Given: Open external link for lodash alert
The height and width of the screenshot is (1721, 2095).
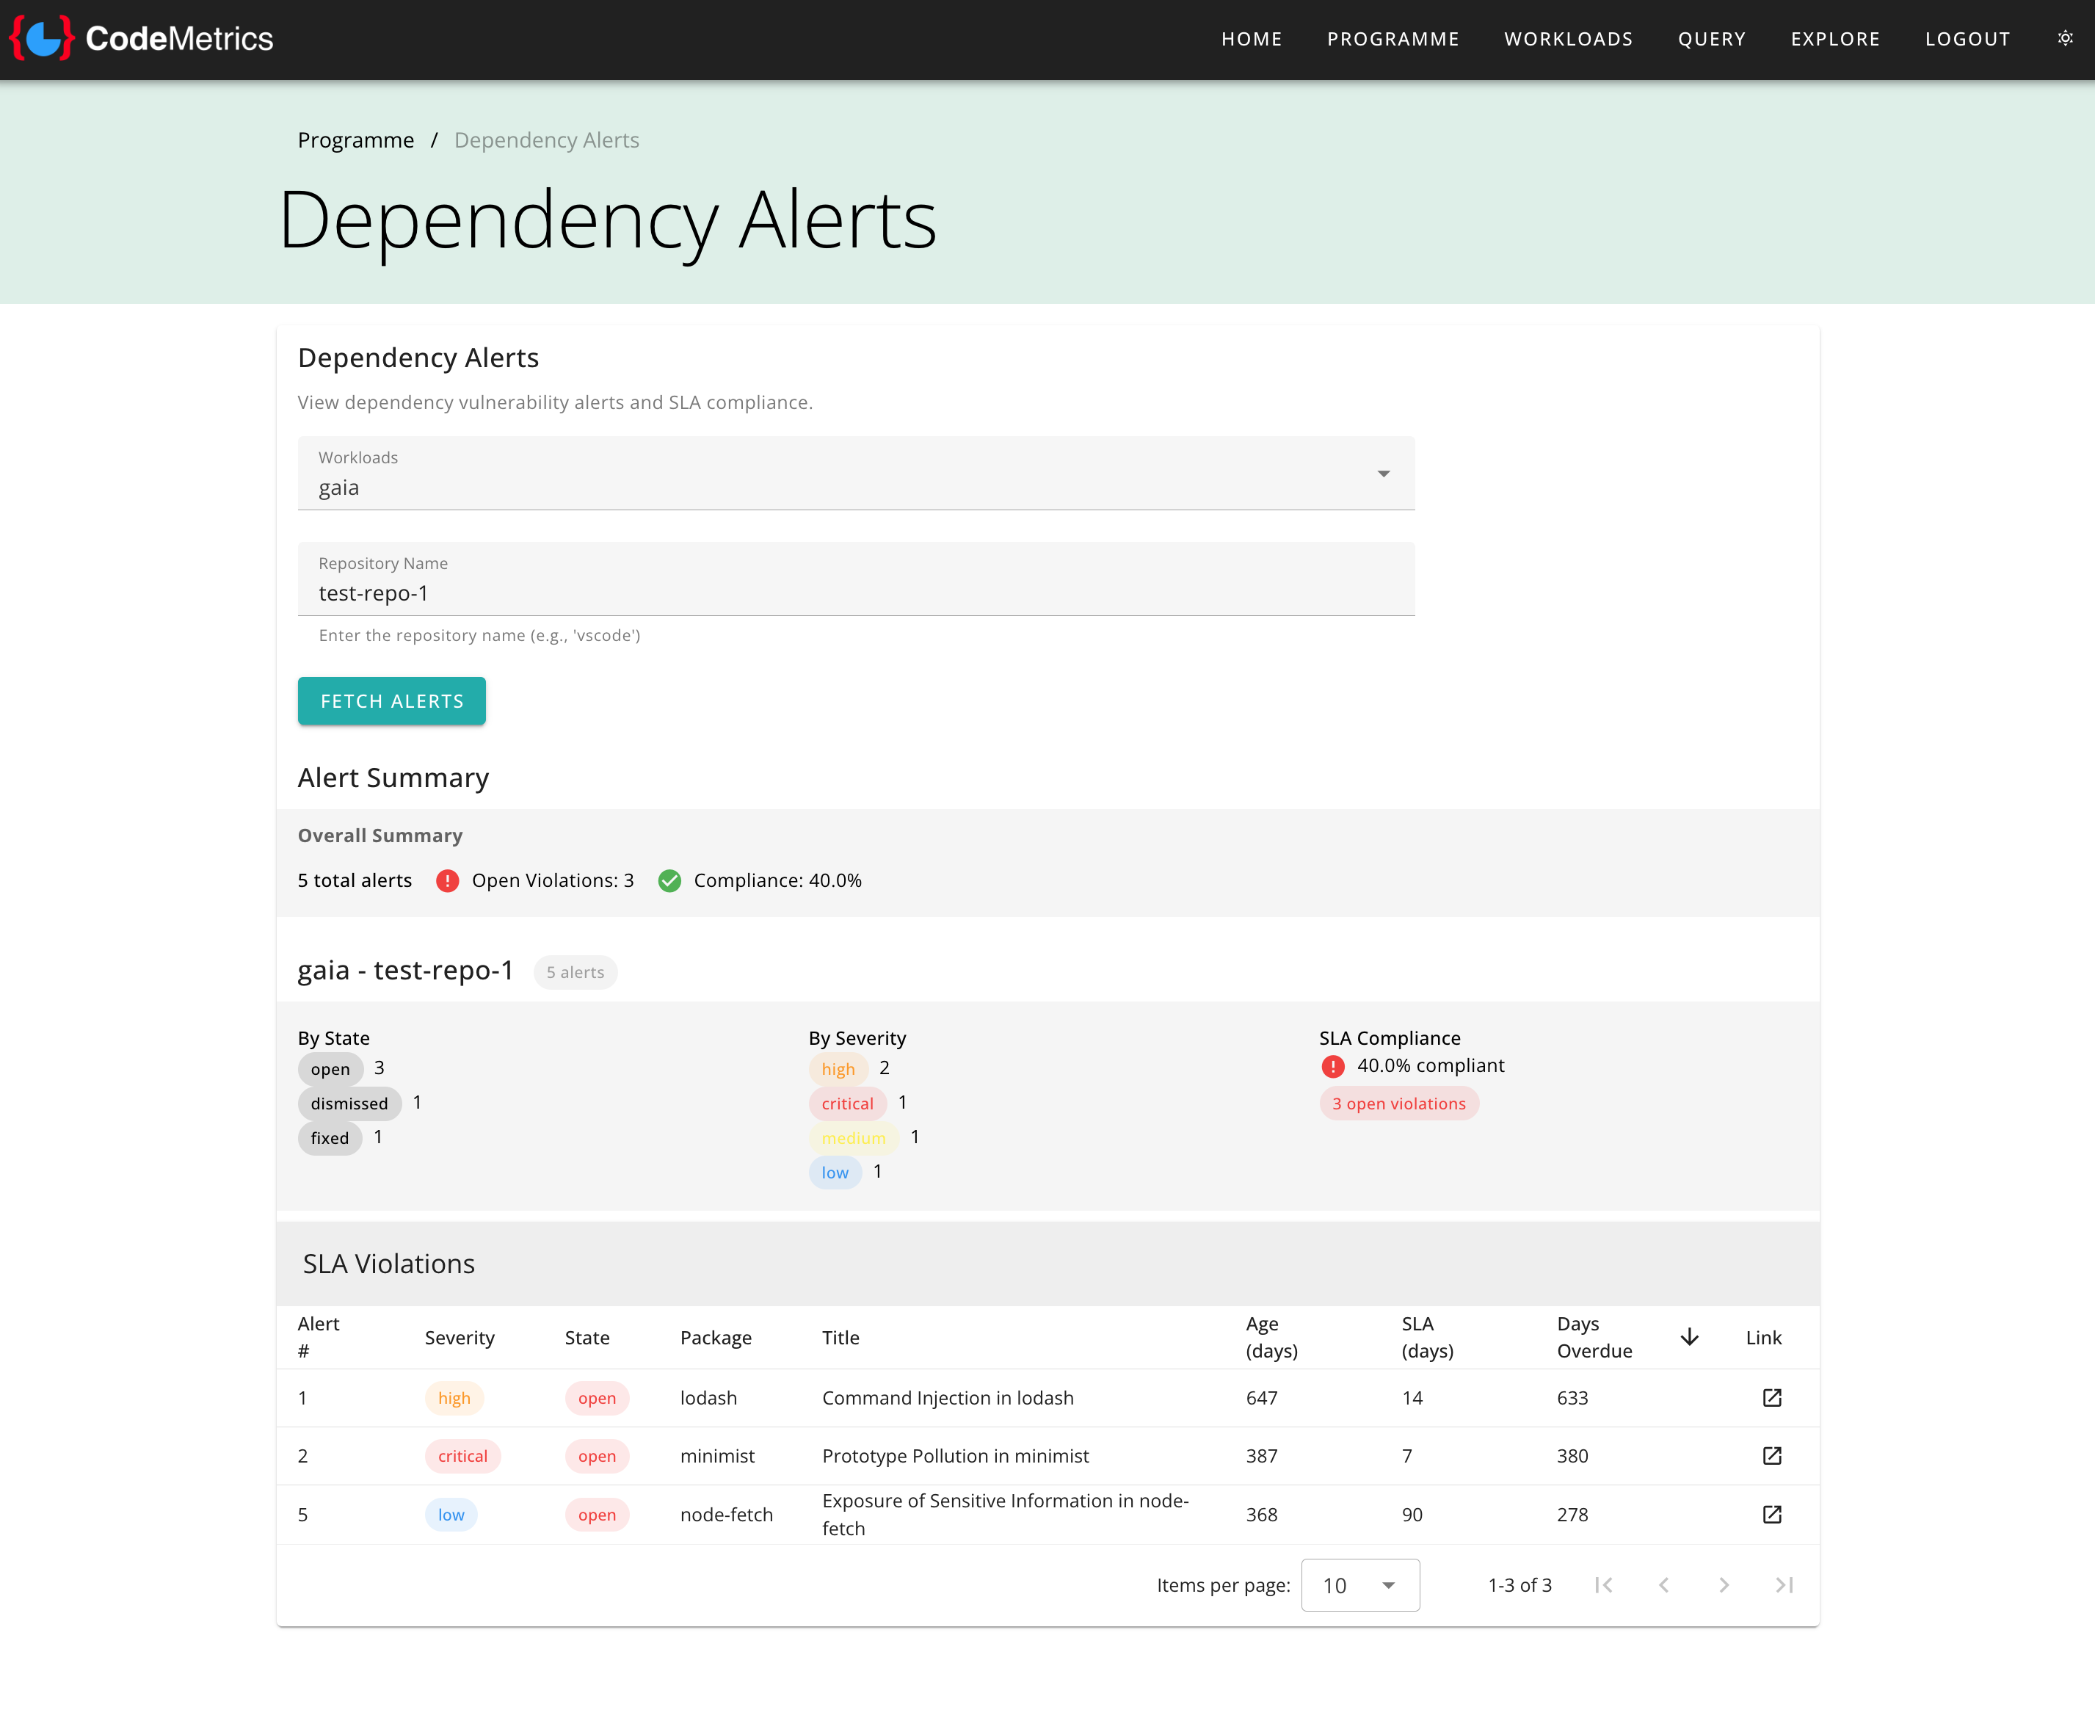Looking at the screenshot, I should coord(1772,1398).
